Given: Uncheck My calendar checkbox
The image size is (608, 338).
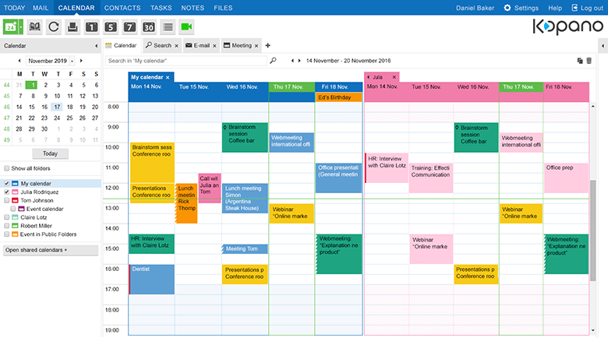Looking at the screenshot, I should [x=6, y=183].
